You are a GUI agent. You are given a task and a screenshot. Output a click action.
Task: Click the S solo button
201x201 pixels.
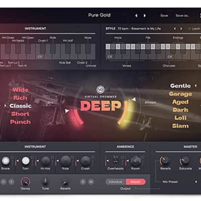point(83,181)
